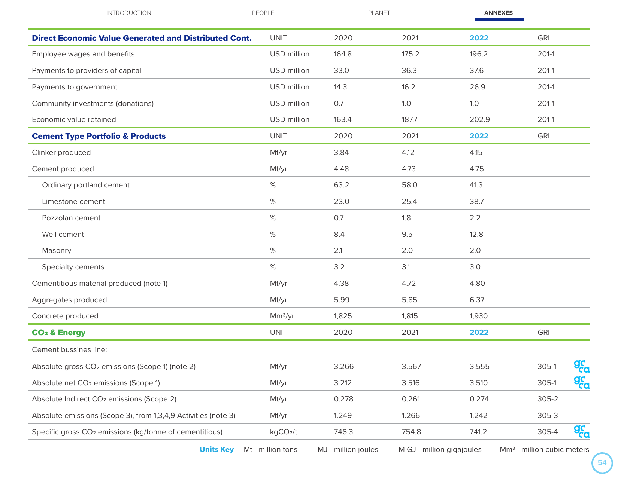Select the Annexes tab
618x477 pixels.
click(499, 13)
